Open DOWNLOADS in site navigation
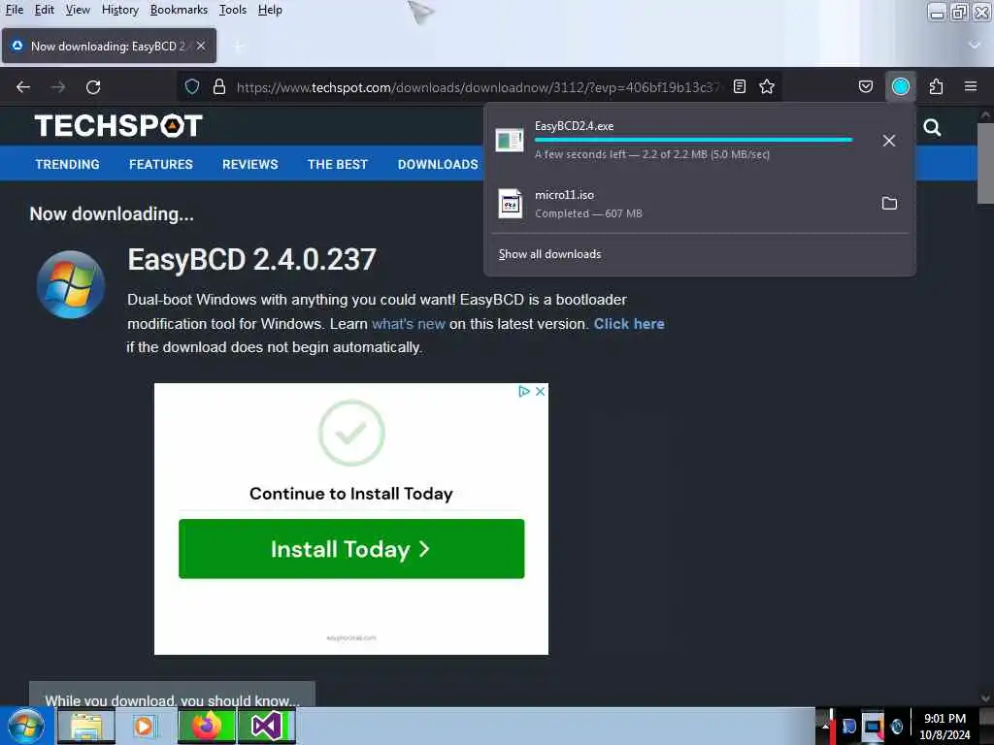 point(438,164)
